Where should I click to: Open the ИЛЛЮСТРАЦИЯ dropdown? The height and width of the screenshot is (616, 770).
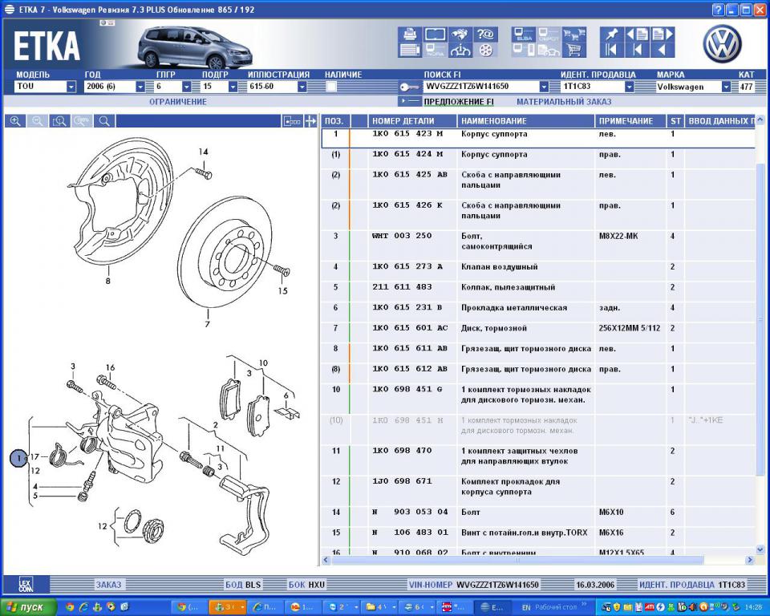[x=302, y=87]
